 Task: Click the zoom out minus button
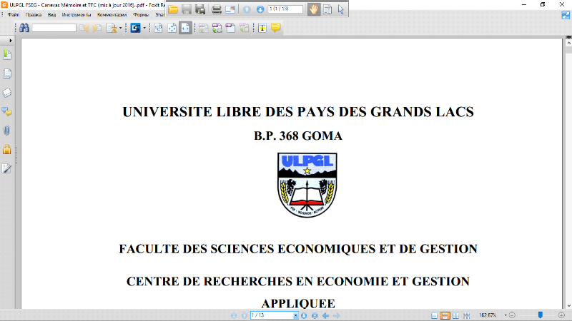[512, 315]
